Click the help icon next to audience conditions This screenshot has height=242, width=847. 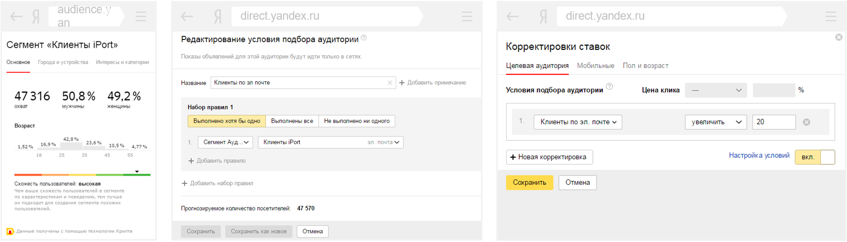click(x=610, y=87)
